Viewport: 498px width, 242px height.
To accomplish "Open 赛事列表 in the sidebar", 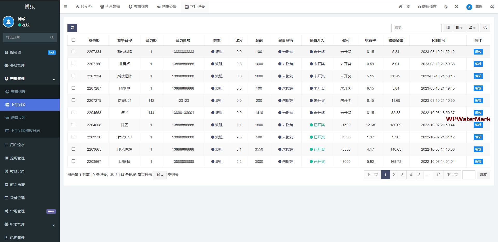I will (x=30, y=92).
